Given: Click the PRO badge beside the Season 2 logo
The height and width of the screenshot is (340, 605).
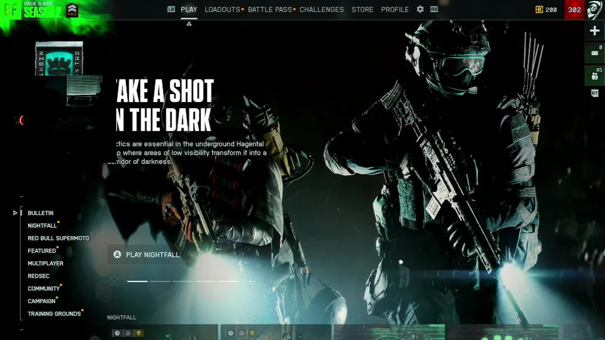Looking at the screenshot, I should [72, 10].
